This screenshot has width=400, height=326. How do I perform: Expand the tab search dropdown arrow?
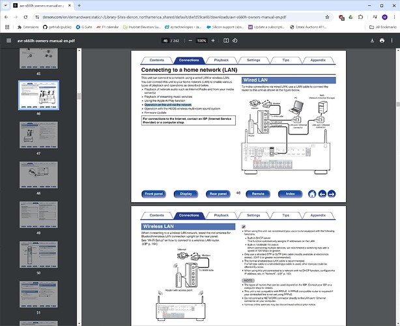click(x=5, y=5)
